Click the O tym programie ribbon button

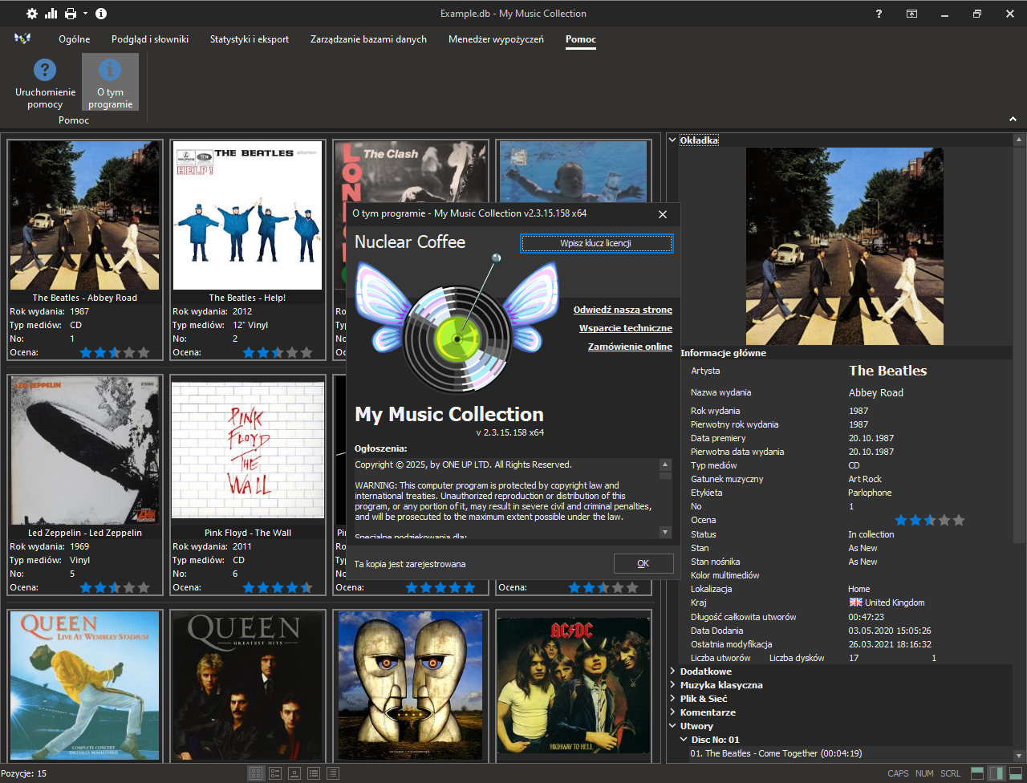(110, 83)
